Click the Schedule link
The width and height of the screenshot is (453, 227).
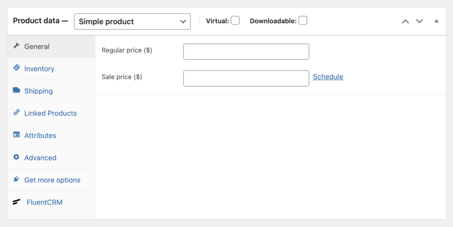(328, 77)
